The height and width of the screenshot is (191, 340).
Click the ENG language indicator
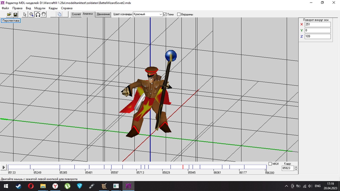click(318, 186)
